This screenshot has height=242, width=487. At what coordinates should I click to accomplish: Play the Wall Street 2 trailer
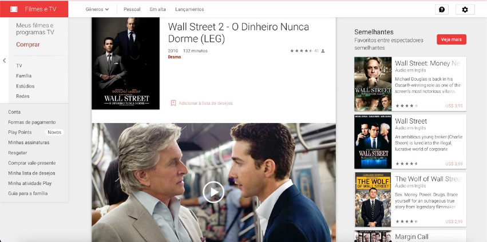coord(213,192)
